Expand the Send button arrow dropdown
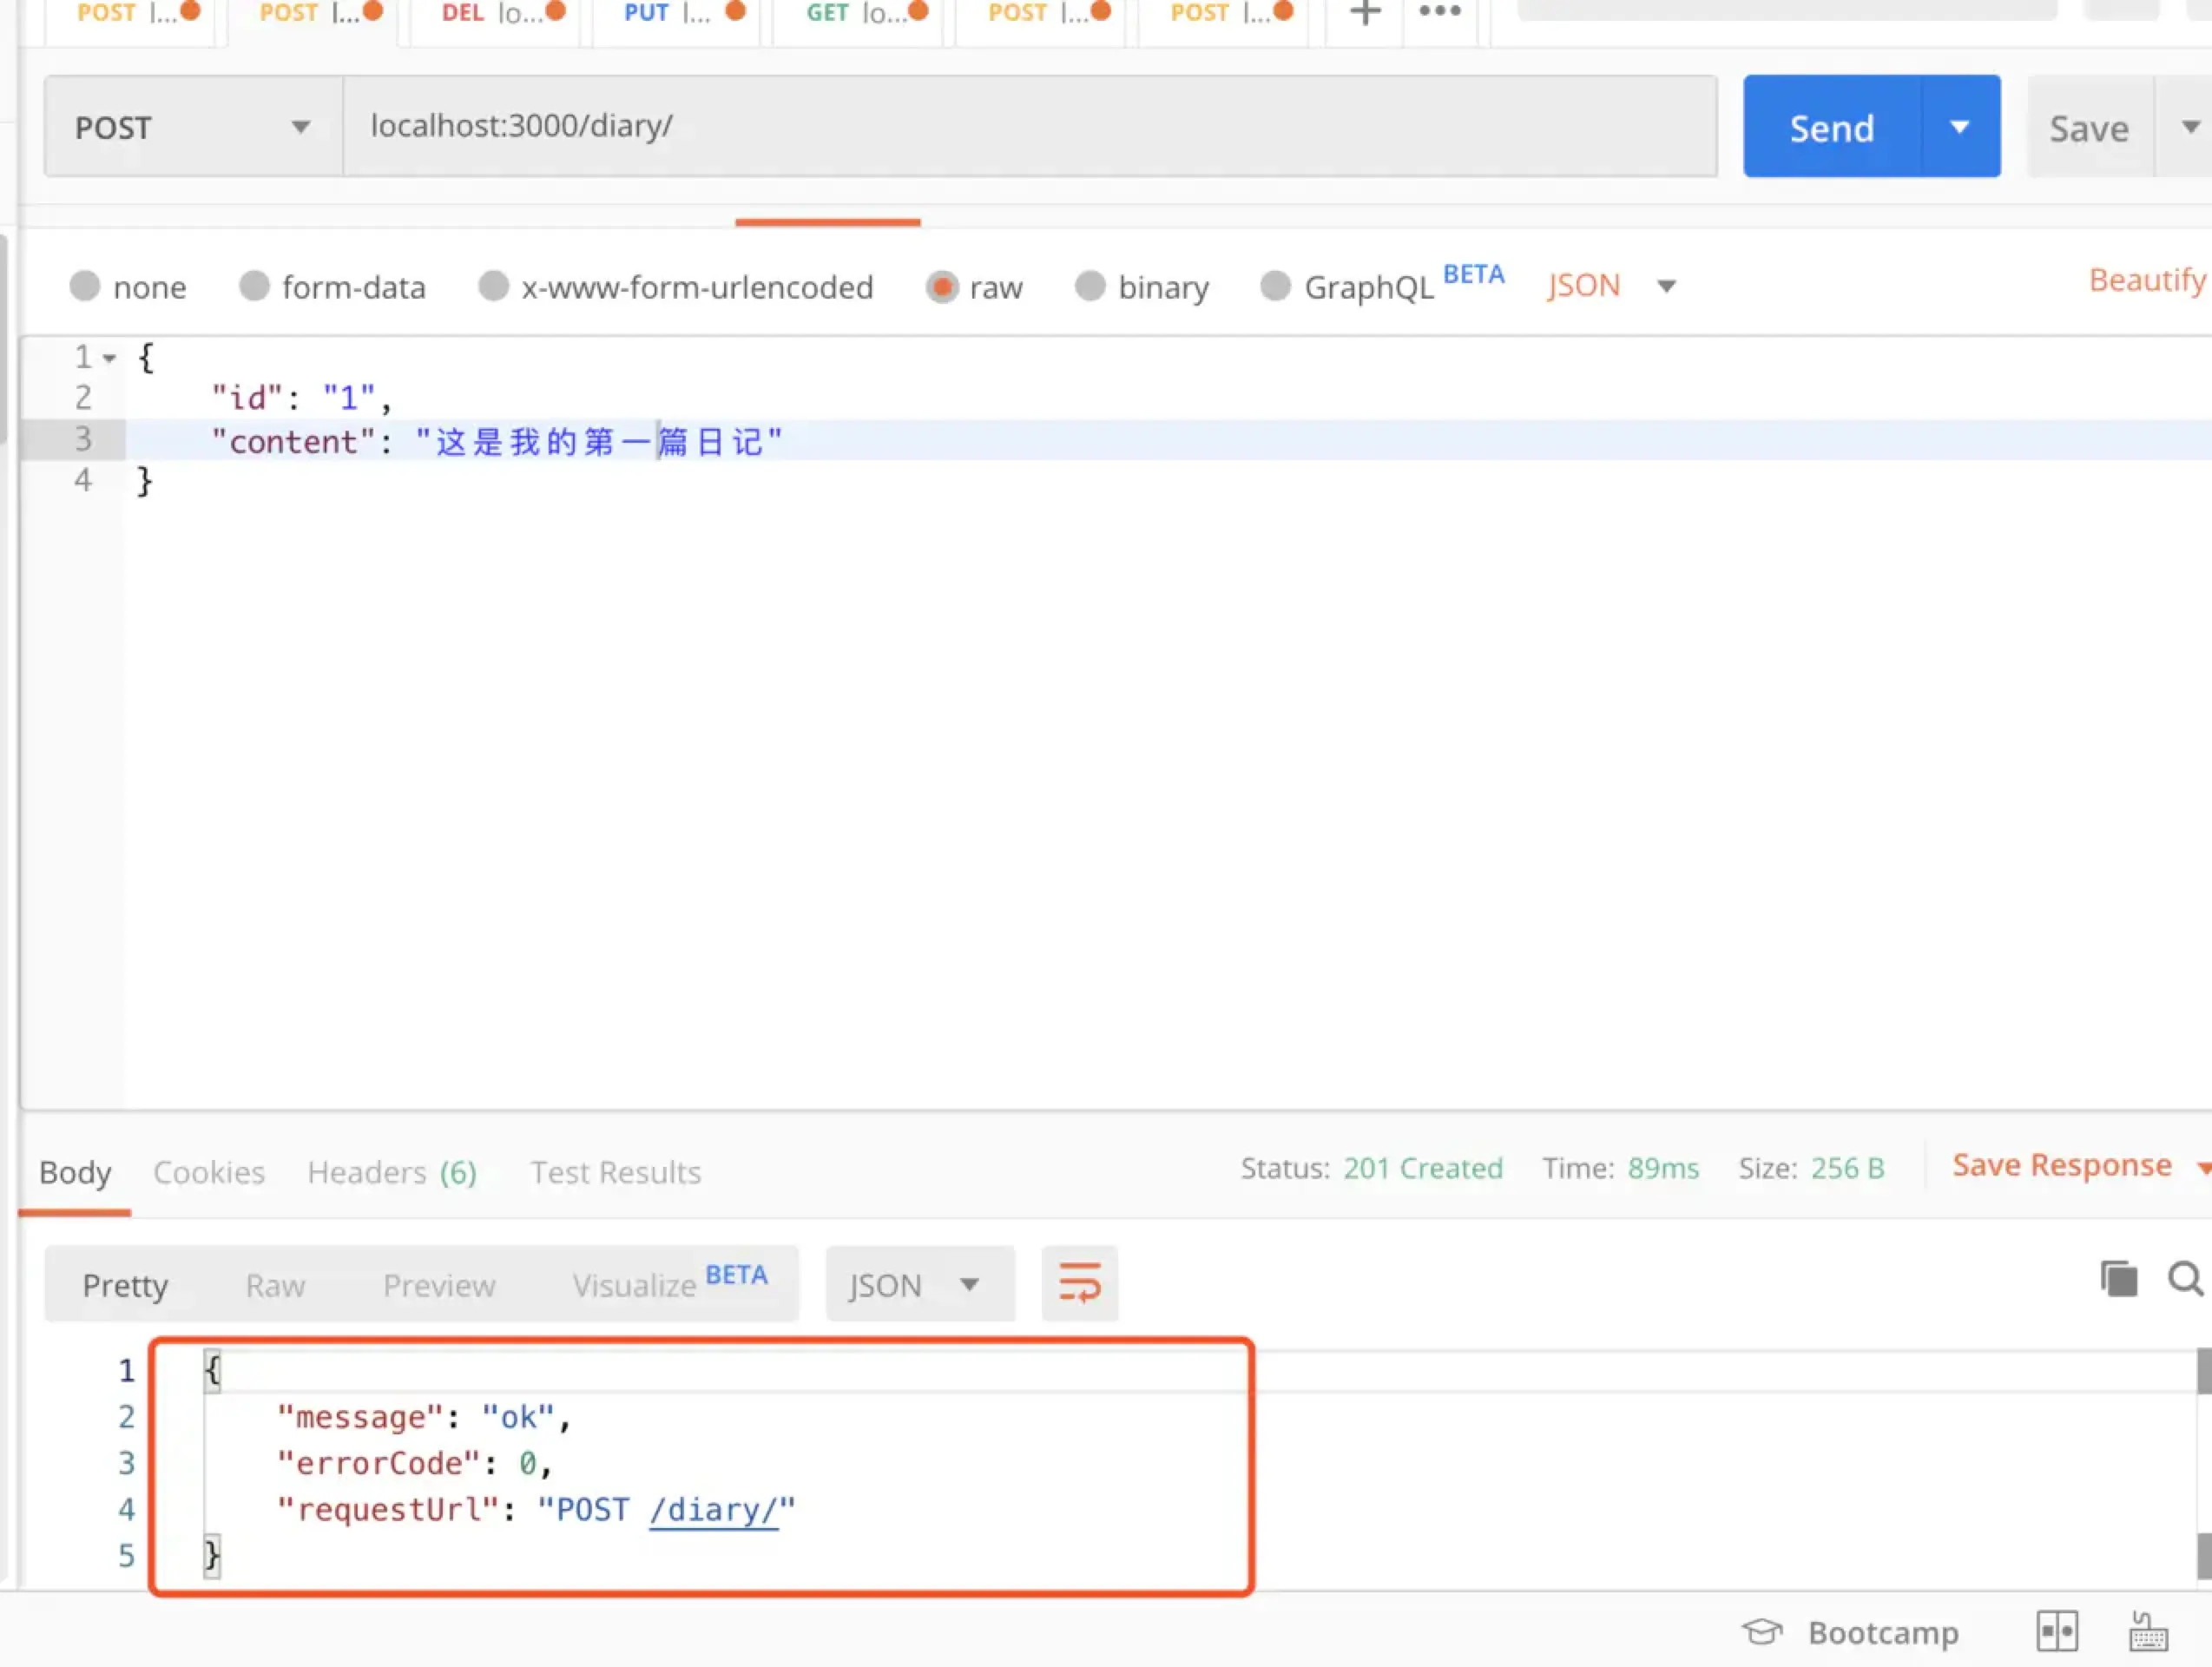 click(x=1959, y=127)
